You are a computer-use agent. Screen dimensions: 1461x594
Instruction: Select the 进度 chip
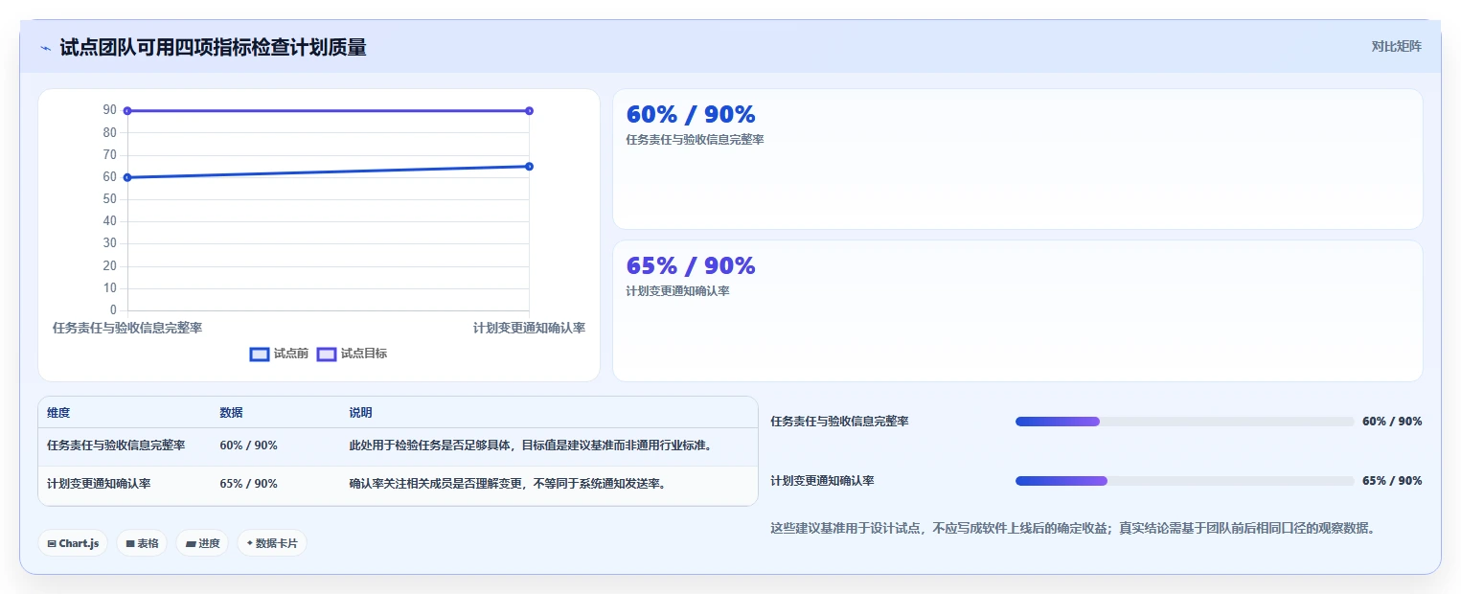(x=202, y=543)
